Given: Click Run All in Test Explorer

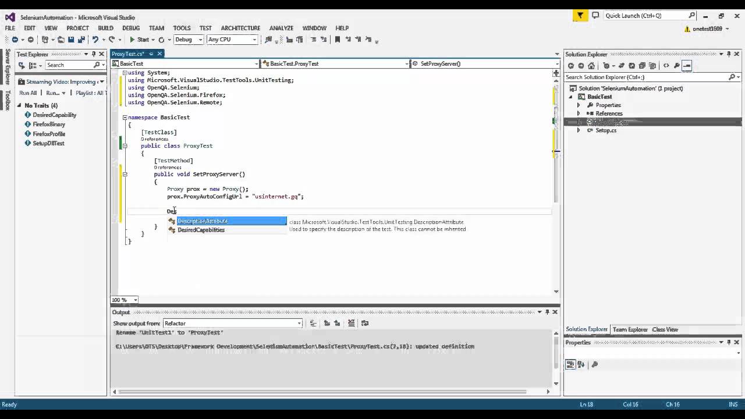Looking at the screenshot, I should point(28,93).
